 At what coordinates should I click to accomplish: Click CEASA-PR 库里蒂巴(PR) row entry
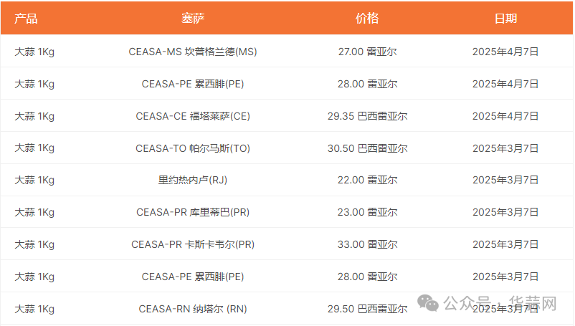pos(193,212)
